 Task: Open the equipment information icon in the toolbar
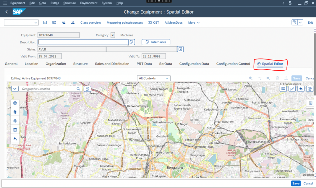[x=45, y=22]
